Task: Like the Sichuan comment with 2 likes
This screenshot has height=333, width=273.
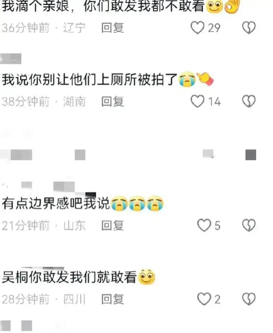Action: (x=204, y=299)
